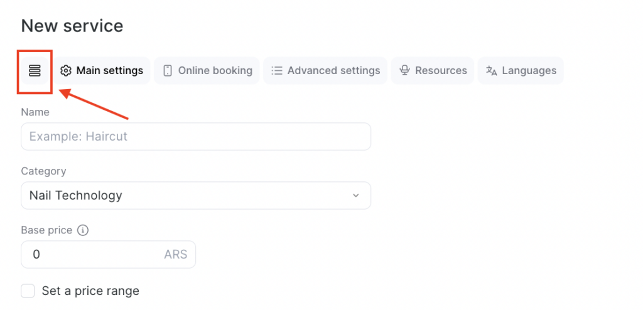Focus the Name field with Haircut placeholder
The width and height of the screenshot is (643, 310).
click(195, 137)
